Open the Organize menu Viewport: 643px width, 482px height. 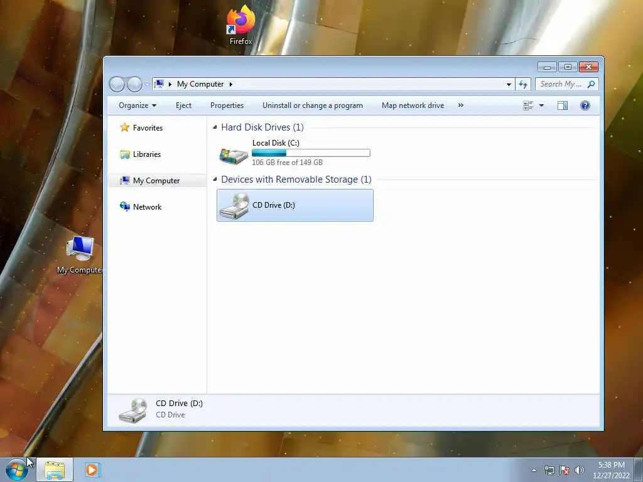(x=138, y=105)
